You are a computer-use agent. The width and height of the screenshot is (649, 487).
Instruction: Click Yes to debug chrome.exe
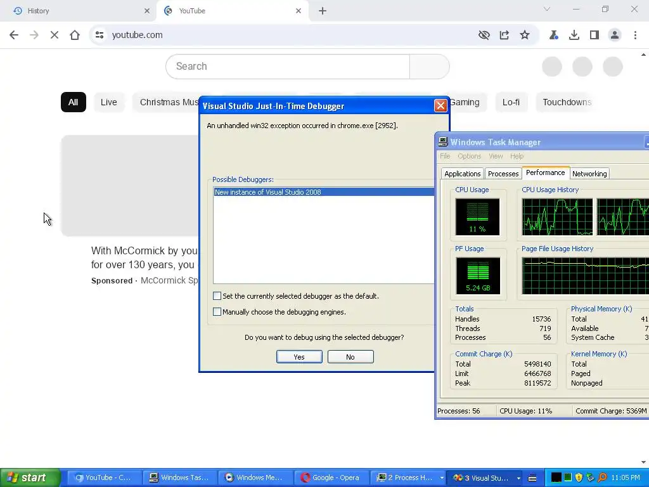pos(299,357)
